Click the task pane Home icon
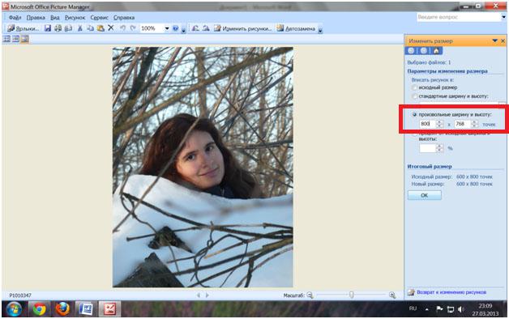 436,51
